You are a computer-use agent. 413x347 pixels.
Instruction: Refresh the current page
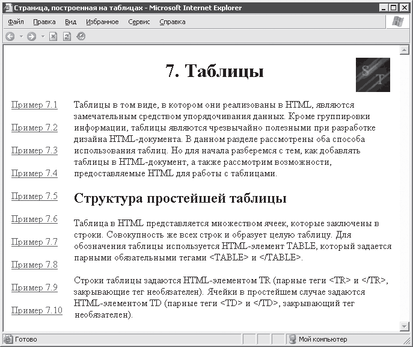(x=67, y=36)
